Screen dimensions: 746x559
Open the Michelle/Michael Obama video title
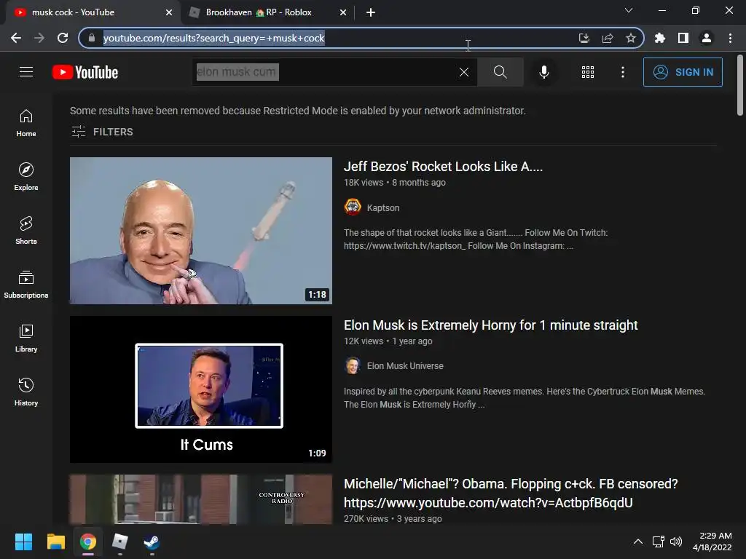(511, 493)
